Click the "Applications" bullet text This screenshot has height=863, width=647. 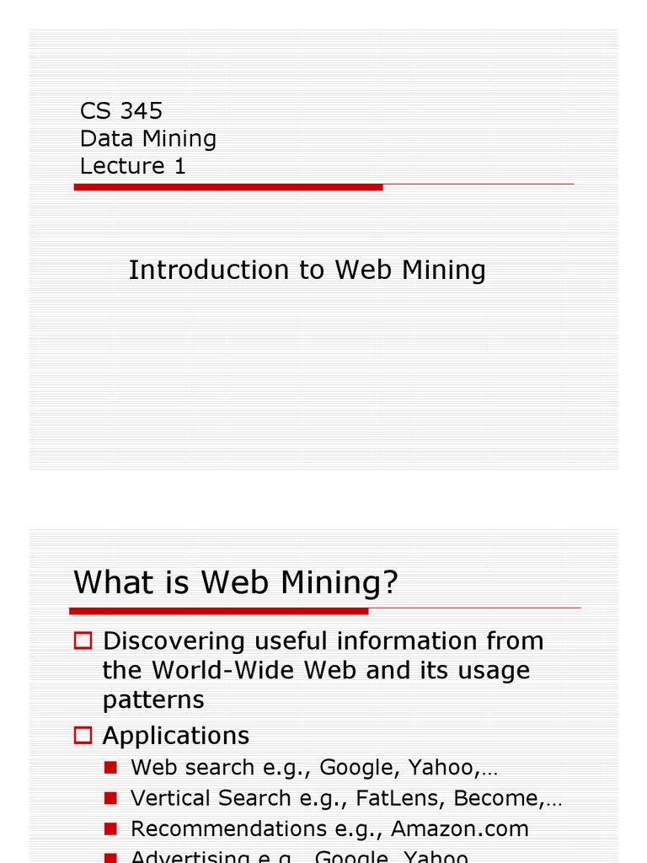176,736
